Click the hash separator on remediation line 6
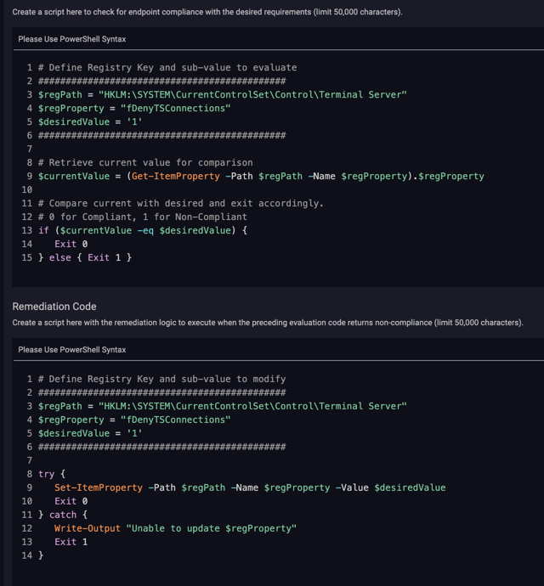 point(162,447)
